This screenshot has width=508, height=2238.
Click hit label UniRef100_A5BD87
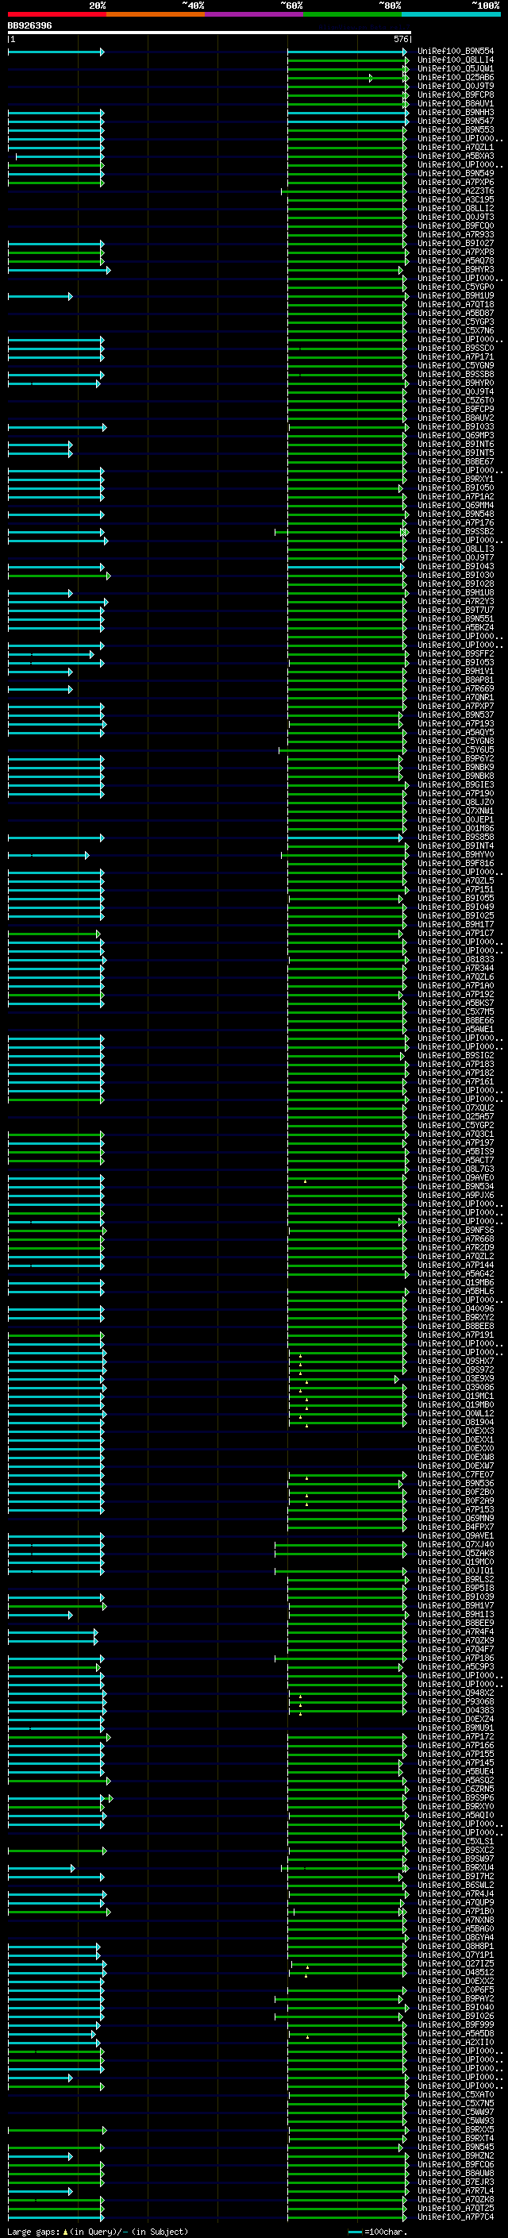coord(456,313)
